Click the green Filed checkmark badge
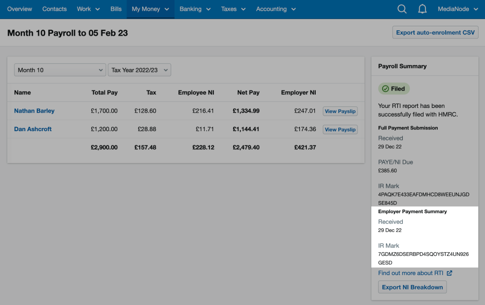Viewport: 485px width, 305px height. pyautogui.click(x=394, y=88)
